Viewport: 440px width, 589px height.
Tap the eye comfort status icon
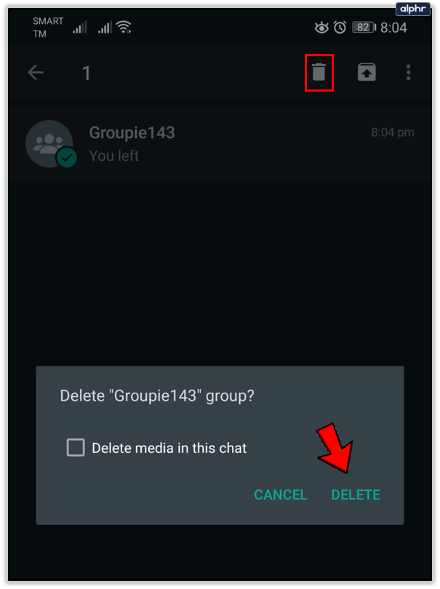(x=321, y=28)
